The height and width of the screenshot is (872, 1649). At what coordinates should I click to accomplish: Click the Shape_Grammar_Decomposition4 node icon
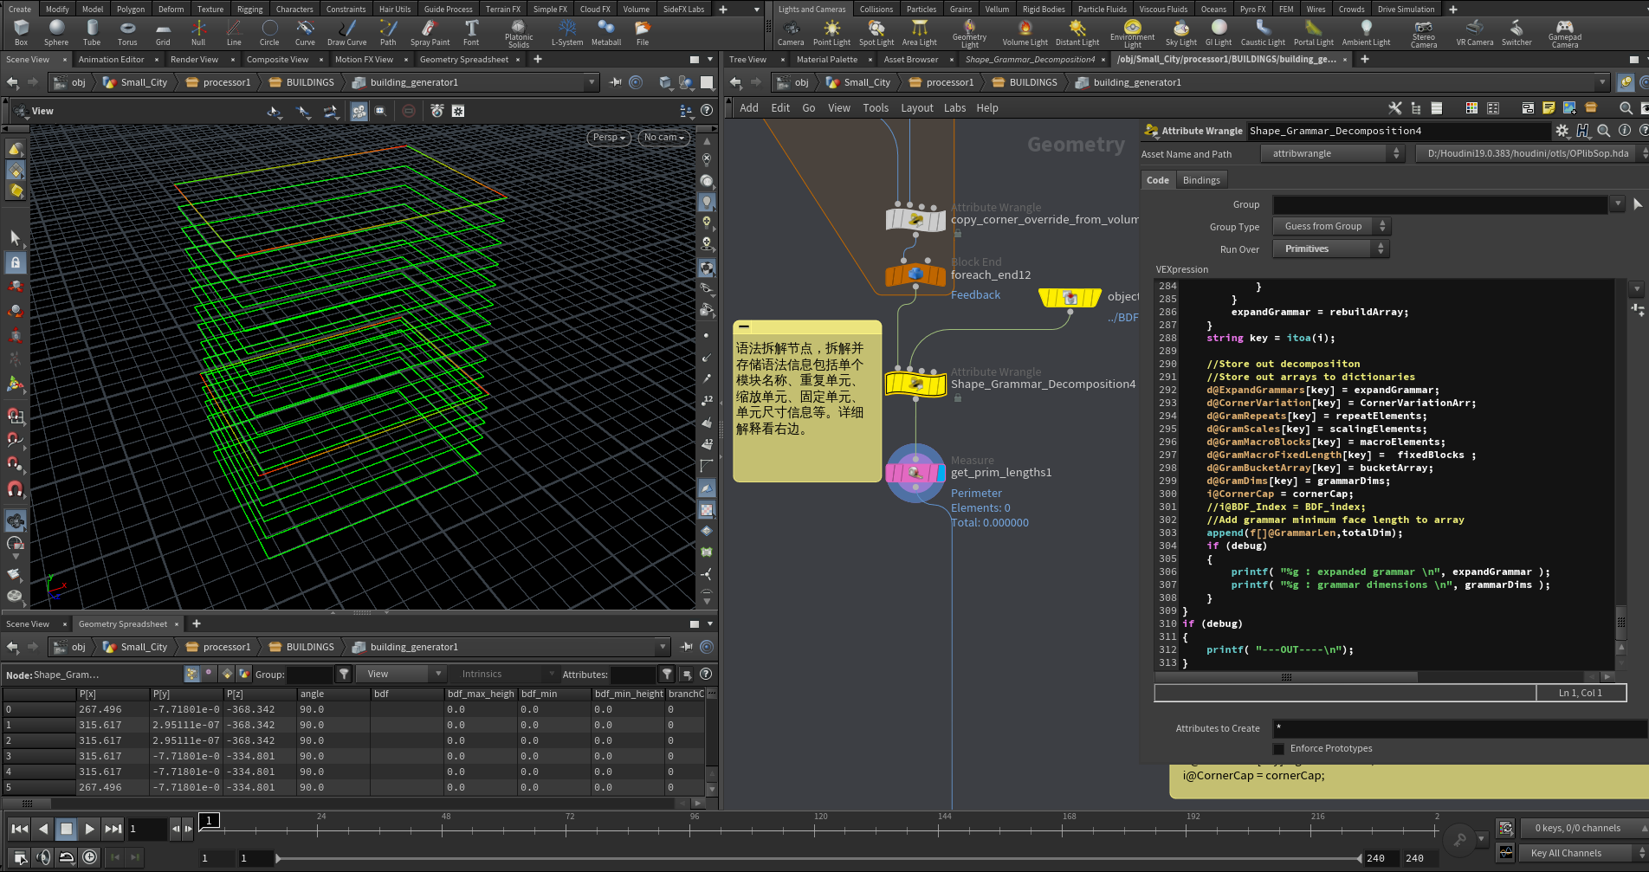point(915,384)
